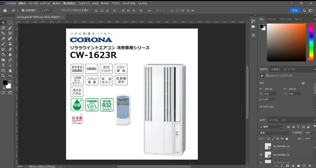
Task: Choose the Clone Stamp tool
Action: [x=10, y=44]
